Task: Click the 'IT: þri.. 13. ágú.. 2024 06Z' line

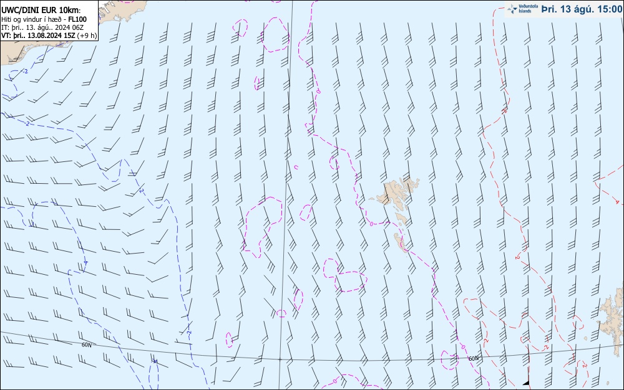Action: click(x=42, y=27)
